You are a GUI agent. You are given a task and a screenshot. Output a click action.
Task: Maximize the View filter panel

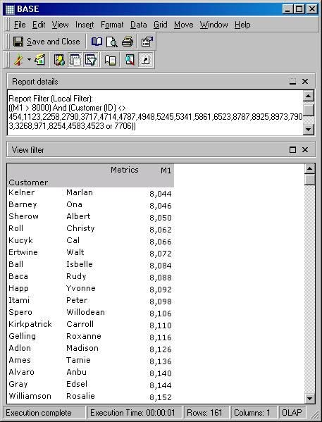coord(292,150)
